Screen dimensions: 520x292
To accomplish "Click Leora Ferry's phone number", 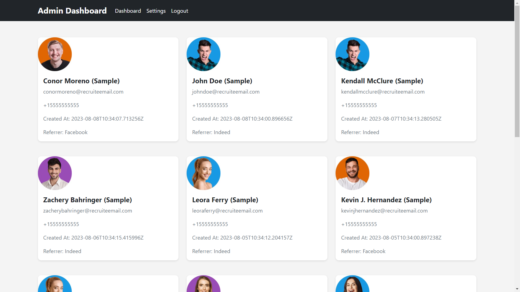I will pos(210,224).
